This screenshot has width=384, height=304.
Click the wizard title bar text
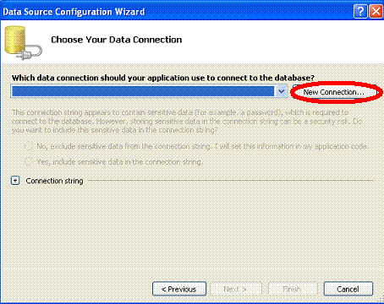(x=74, y=12)
